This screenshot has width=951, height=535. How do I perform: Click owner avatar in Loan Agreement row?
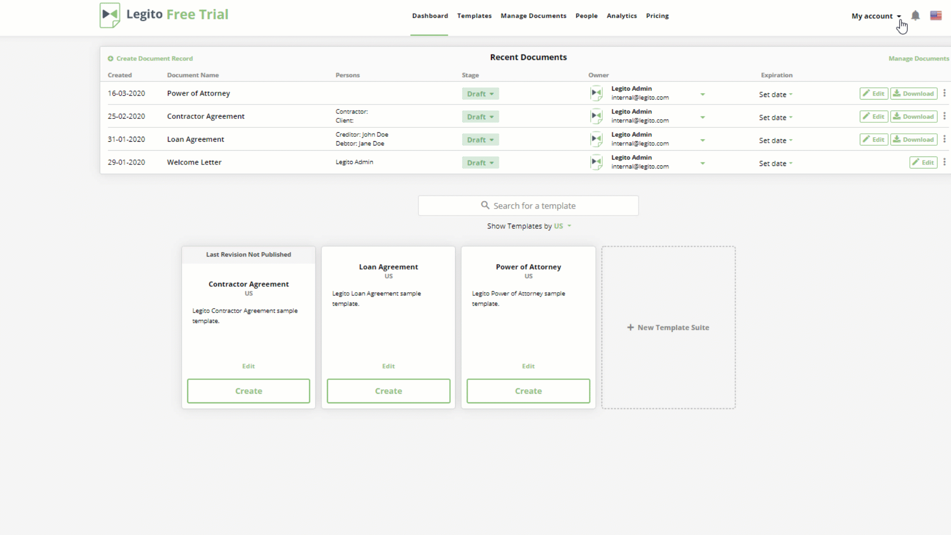pyautogui.click(x=596, y=139)
